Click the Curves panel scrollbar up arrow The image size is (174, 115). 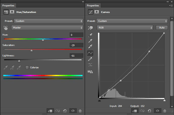pos(172,19)
